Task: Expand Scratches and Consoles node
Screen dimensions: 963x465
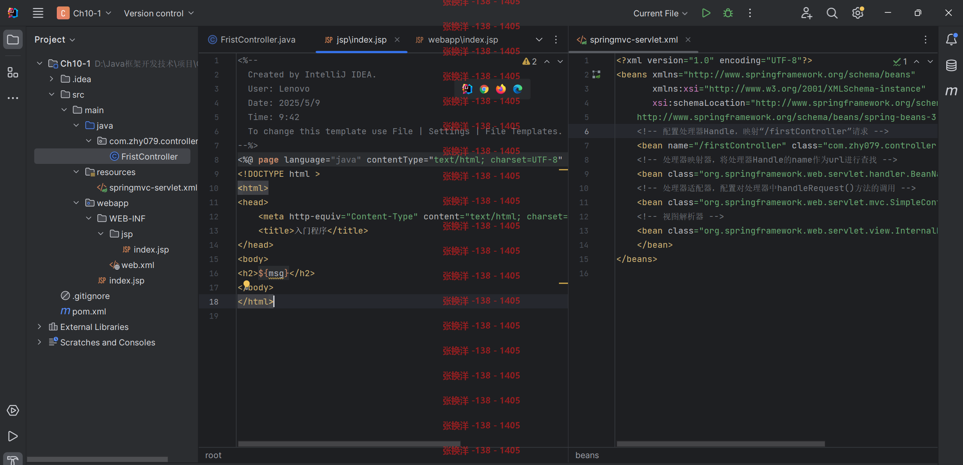Action: coord(40,342)
